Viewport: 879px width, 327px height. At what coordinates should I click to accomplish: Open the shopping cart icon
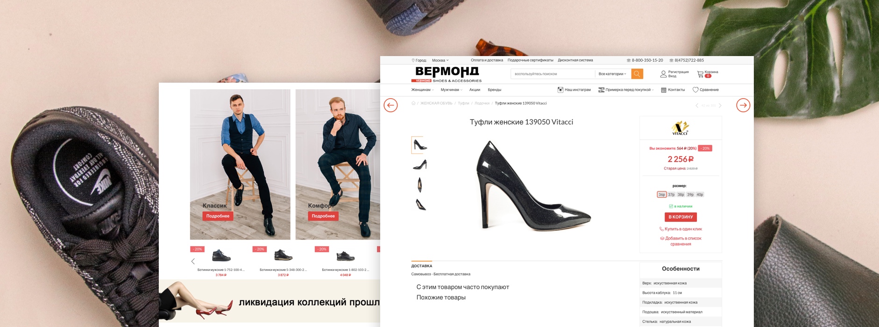pyautogui.click(x=700, y=74)
